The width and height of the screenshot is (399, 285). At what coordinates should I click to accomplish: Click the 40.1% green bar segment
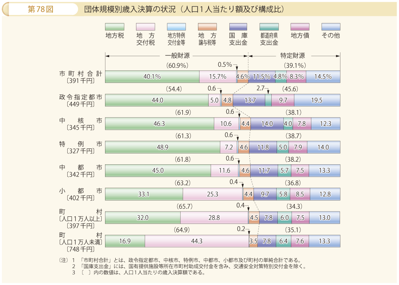pyautogui.click(x=152, y=77)
